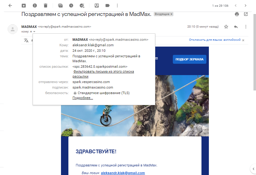Open the email in a new window
The height and width of the screenshot is (175, 256).
tap(246, 14)
